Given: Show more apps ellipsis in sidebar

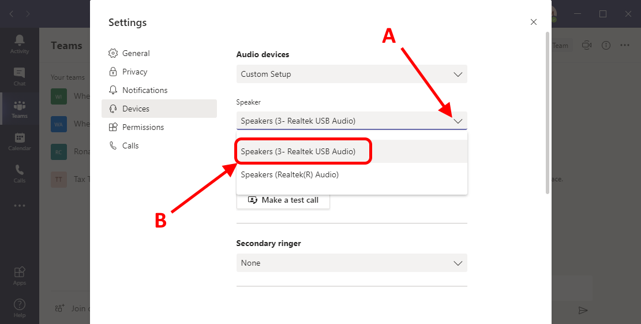Looking at the screenshot, I should tap(19, 206).
